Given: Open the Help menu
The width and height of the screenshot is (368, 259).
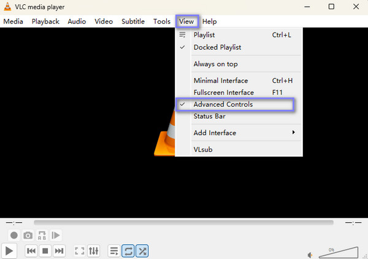Looking at the screenshot, I should [209, 21].
